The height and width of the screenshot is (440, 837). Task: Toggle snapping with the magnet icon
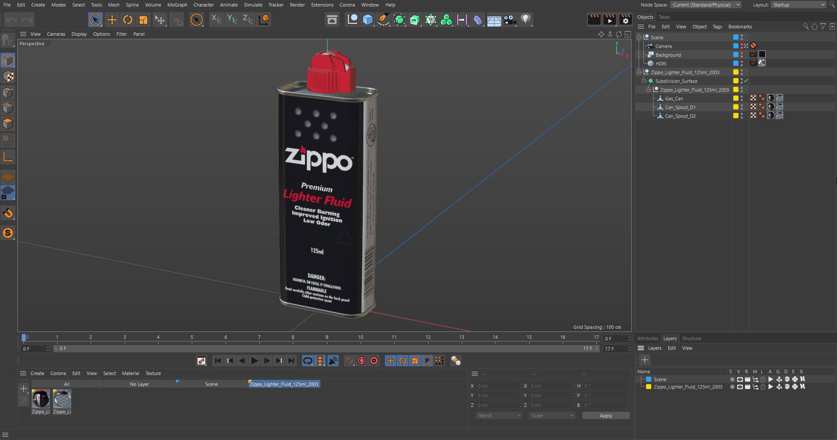(8, 213)
